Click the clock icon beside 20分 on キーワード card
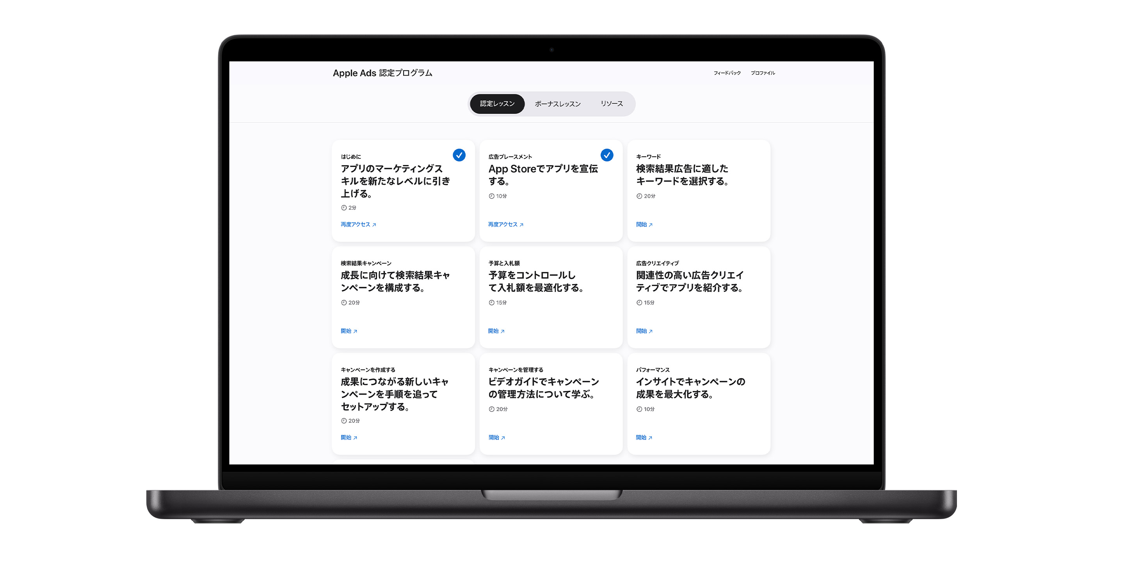Image resolution: width=1124 pixels, height=564 pixels. tap(639, 195)
